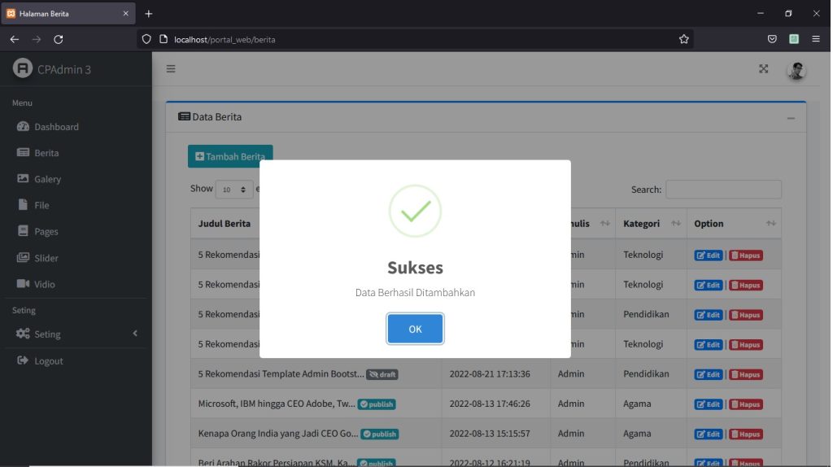Click Tambah Berita button
This screenshot has height=467, width=833.
(230, 156)
